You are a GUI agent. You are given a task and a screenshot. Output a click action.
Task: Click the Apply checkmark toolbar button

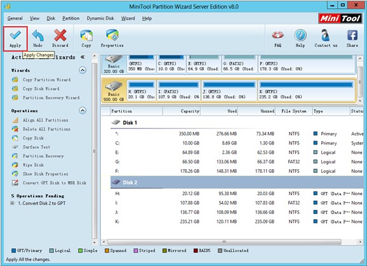[x=15, y=39]
